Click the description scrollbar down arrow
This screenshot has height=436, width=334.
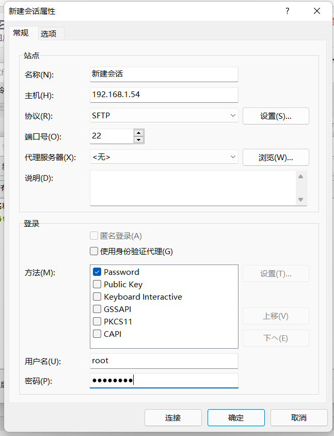300,199
